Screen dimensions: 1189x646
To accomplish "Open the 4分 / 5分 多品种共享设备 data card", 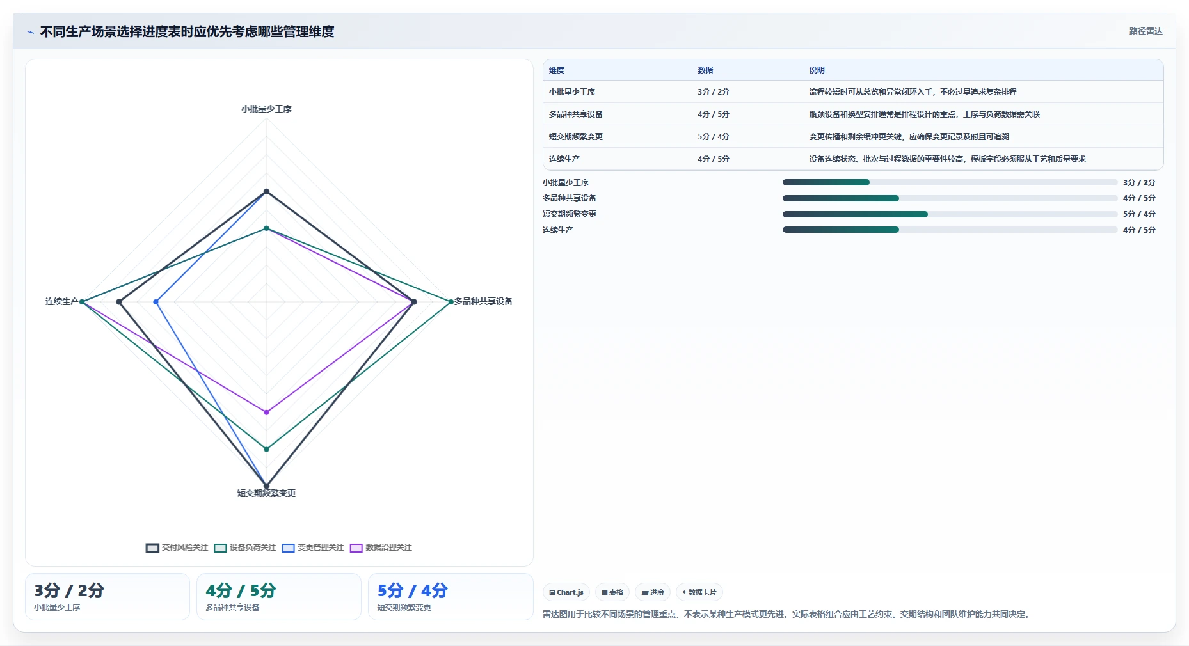I will click(279, 597).
